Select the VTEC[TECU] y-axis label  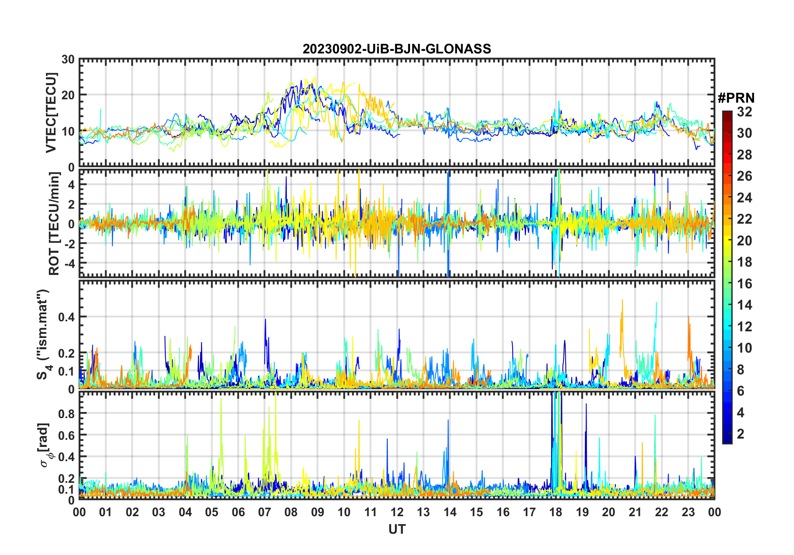51,113
